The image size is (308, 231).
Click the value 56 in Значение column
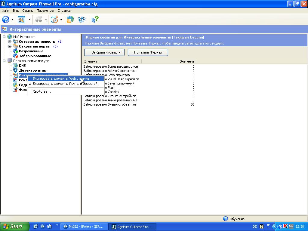pyautogui.click(x=192, y=104)
